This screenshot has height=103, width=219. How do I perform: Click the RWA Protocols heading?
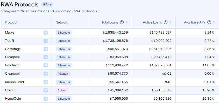[x=20, y=5]
